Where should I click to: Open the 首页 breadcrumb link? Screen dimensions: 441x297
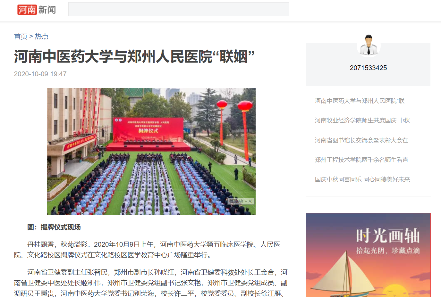[21, 37]
